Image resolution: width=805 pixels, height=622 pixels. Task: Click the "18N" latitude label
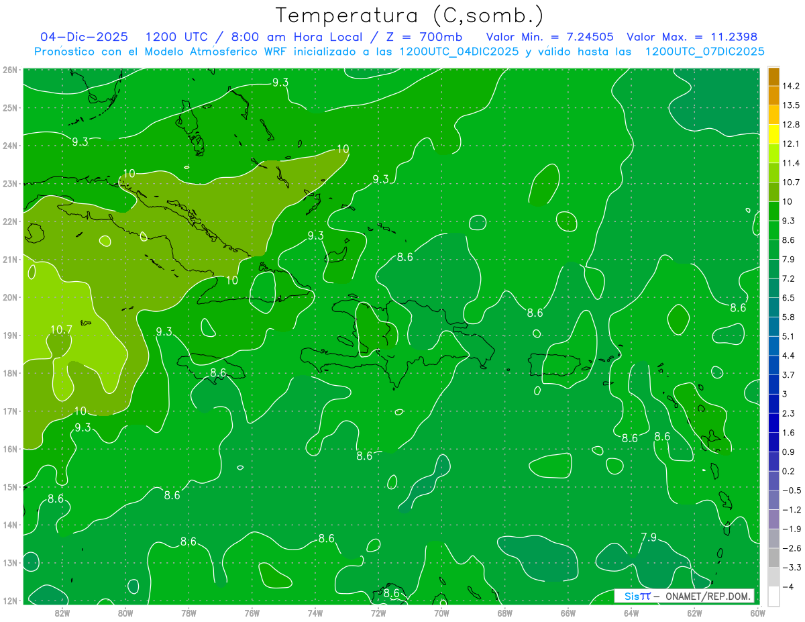(x=9, y=373)
